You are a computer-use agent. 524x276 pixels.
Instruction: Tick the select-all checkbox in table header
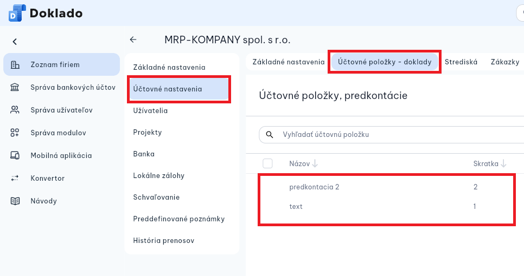[267, 163]
